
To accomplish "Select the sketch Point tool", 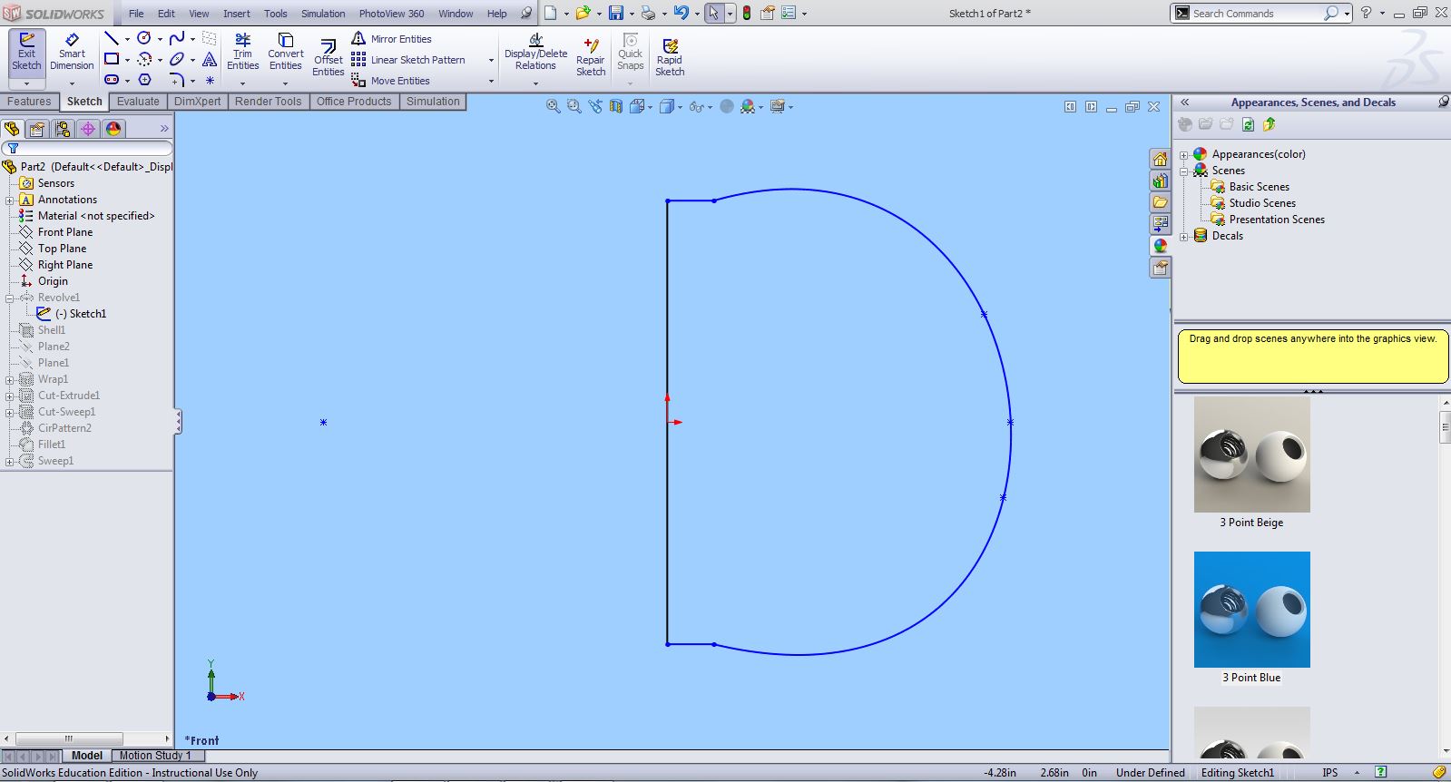I will (210, 80).
